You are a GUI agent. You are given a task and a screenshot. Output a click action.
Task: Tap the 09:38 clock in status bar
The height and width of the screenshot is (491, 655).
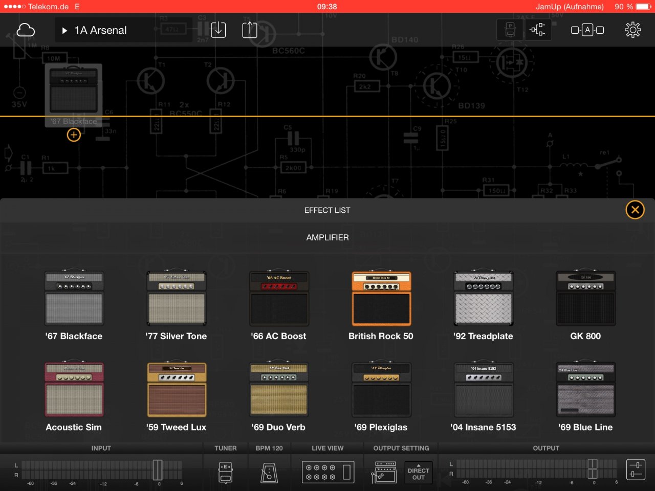coord(327,7)
